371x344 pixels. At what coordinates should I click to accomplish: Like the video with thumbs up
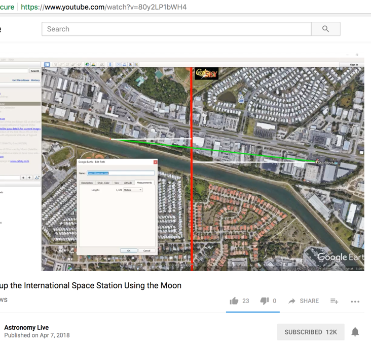[234, 301]
